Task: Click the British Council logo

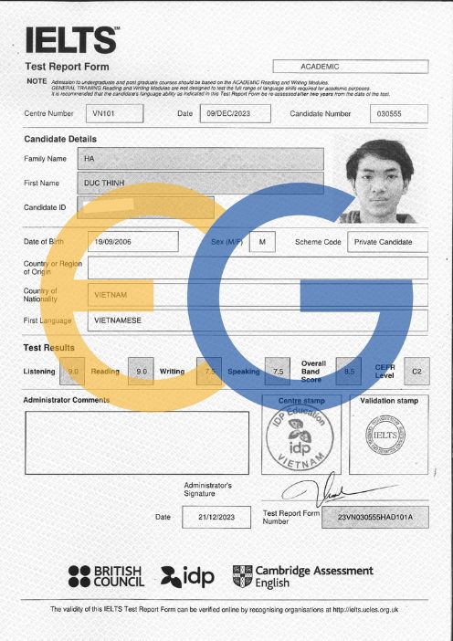Action: tap(106, 576)
